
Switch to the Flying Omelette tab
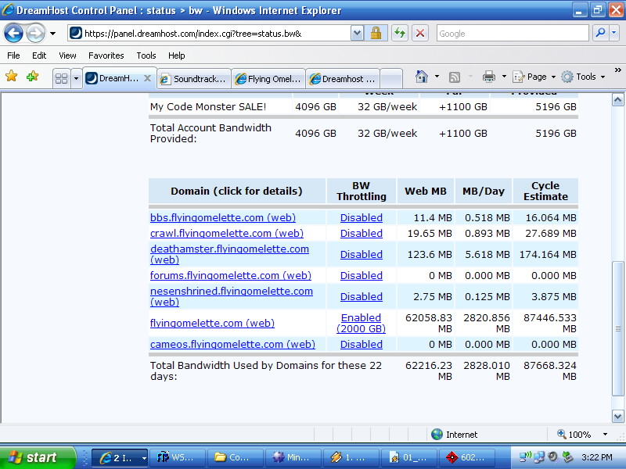268,79
